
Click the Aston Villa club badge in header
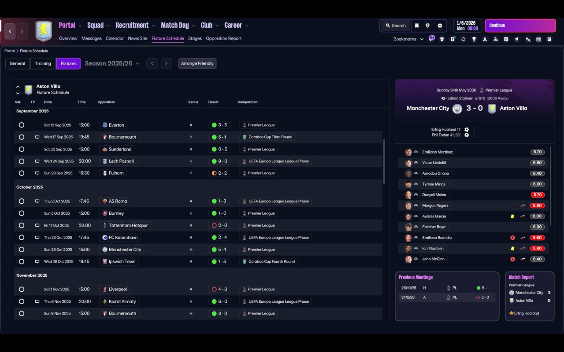(44, 31)
